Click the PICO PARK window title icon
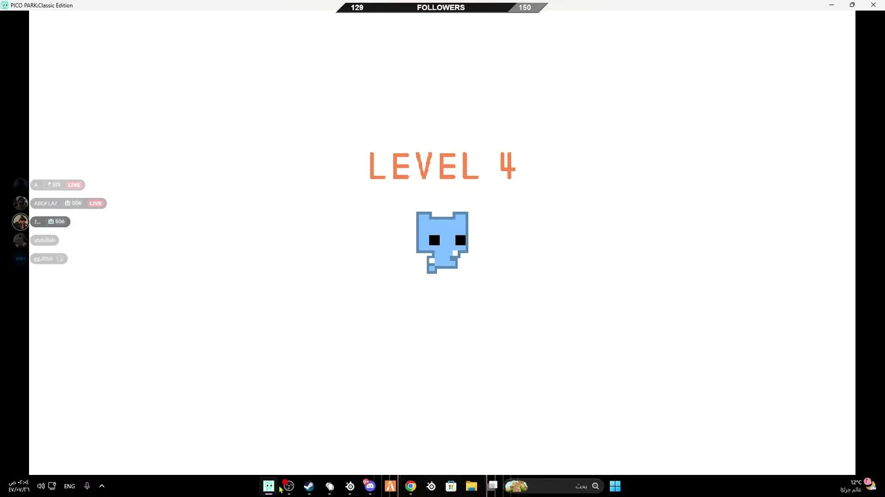Screen dimensions: 885x497 click(x=5, y=5)
